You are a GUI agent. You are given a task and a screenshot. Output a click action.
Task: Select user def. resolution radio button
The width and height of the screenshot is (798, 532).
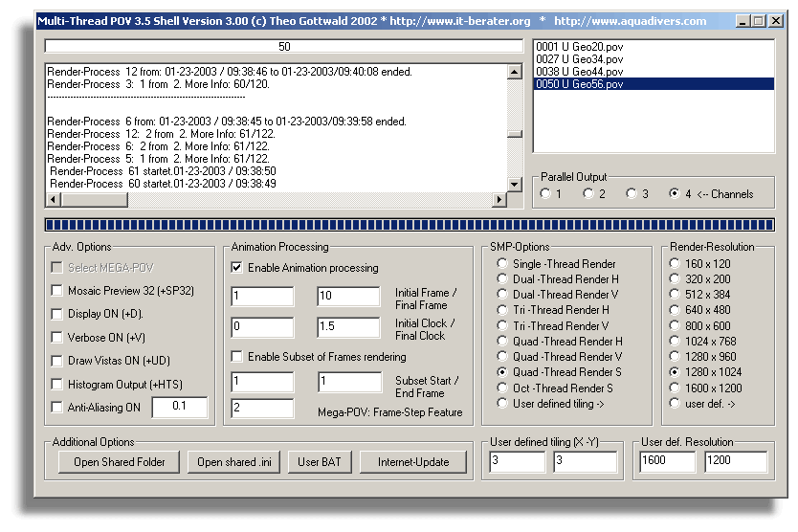pyautogui.click(x=676, y=404)
